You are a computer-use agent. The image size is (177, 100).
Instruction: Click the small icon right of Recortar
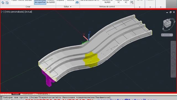pos(77,2)
